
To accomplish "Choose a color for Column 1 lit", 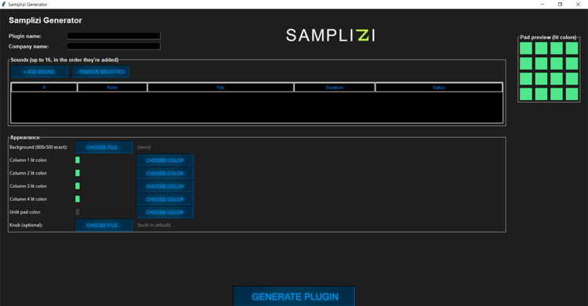I will tap(165, 160).
